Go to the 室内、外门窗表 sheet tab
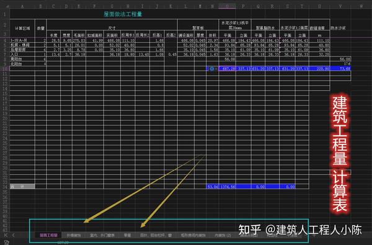 click(x=102, y=235)
